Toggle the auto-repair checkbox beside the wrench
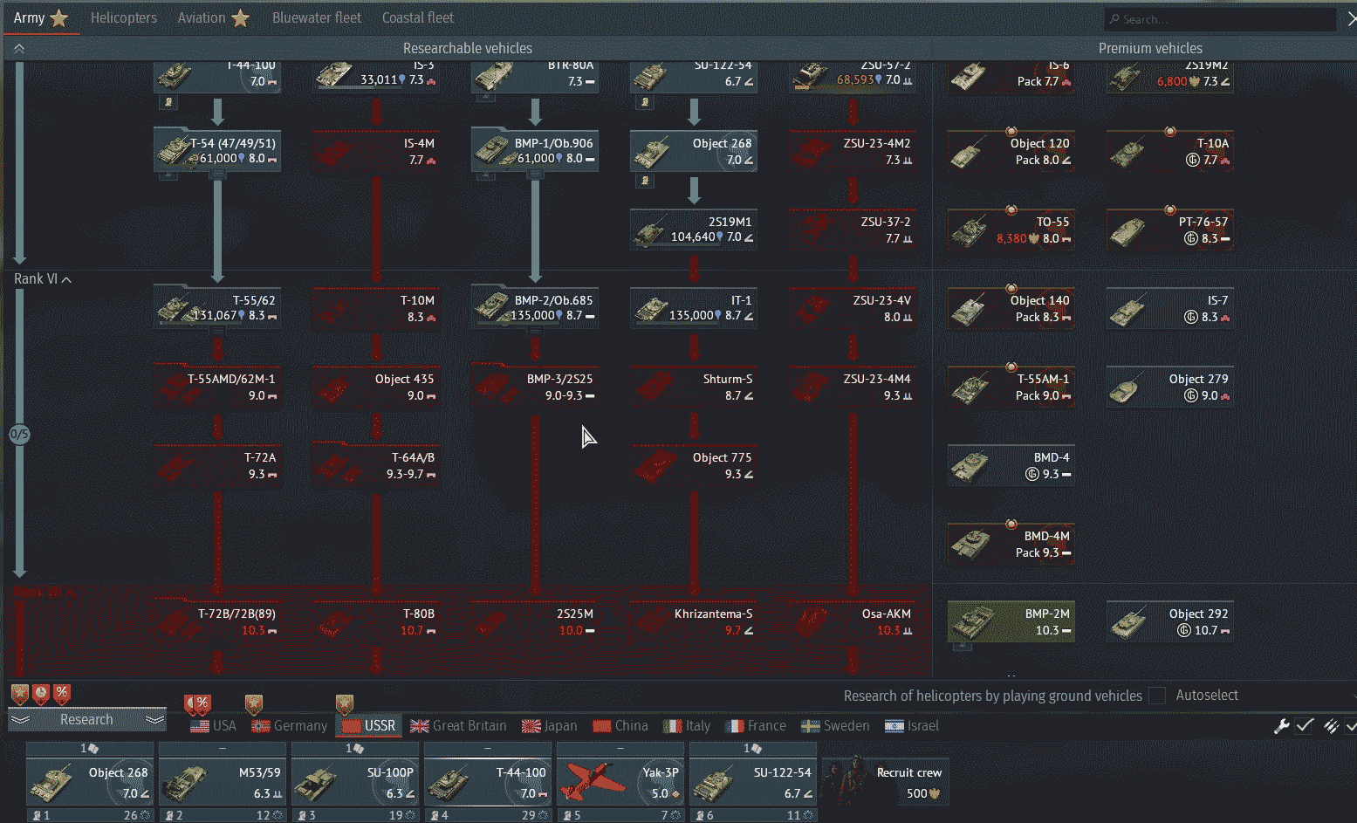Viewport: 1357px width, 823px height. coord(1305,726)
